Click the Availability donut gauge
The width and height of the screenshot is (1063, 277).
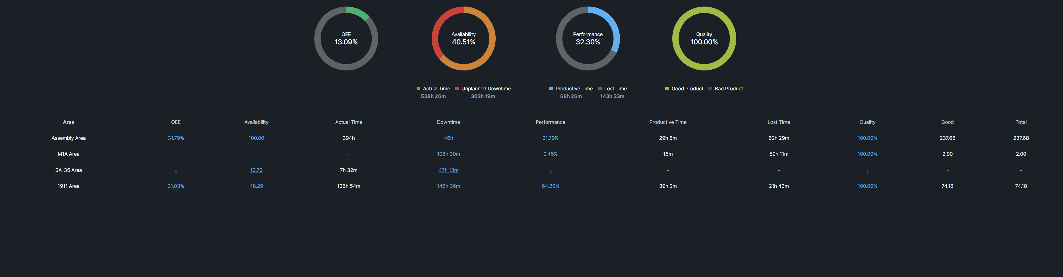point(464,38)
